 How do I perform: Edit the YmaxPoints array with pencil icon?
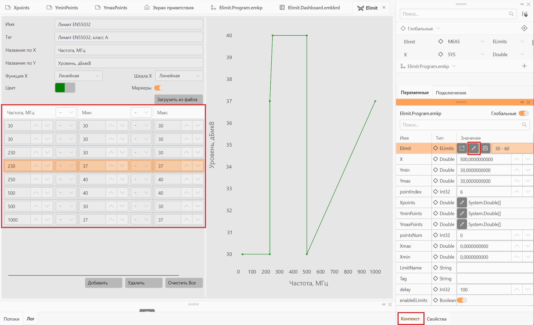click(x=462, y=224)
